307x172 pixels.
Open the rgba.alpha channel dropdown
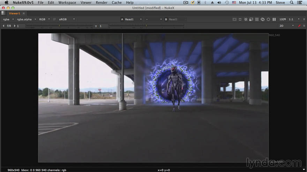[27, 19]
